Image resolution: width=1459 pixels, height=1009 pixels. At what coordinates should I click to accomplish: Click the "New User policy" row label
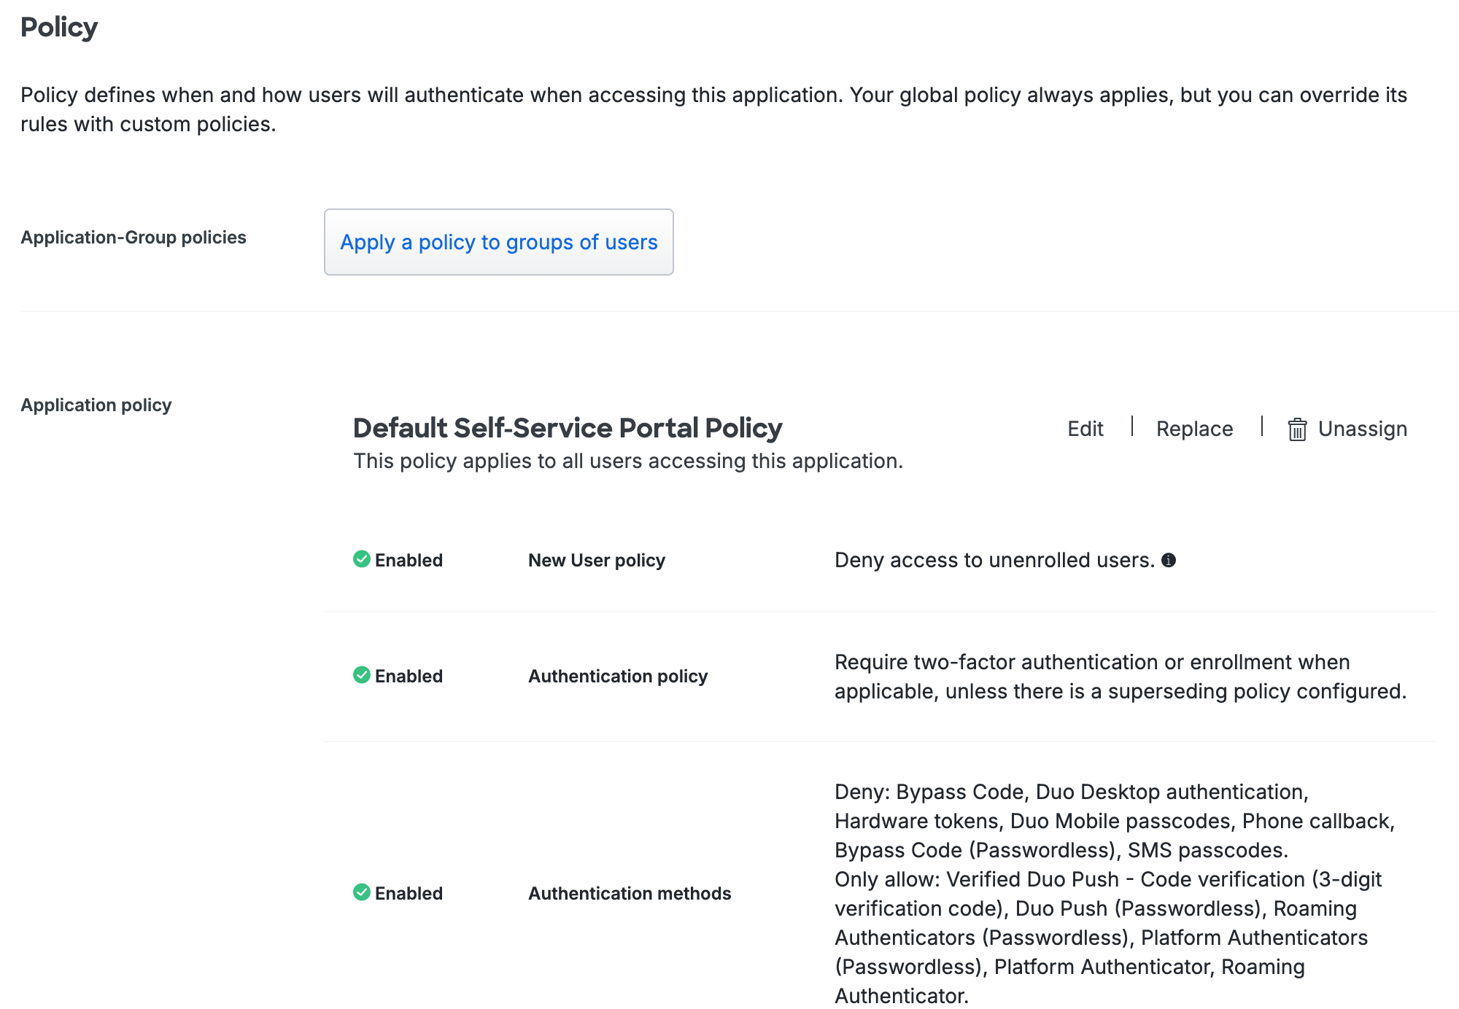[596, 560]
